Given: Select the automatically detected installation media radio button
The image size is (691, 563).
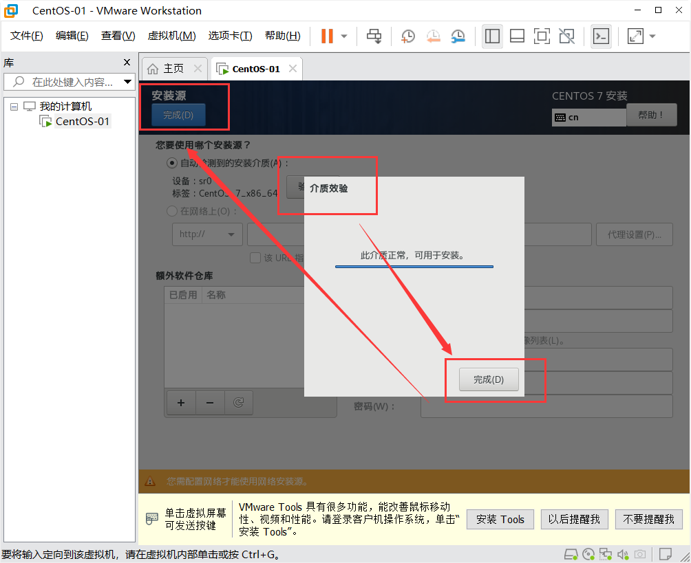Looking at the screenshot, I should (x=171, y=163).
